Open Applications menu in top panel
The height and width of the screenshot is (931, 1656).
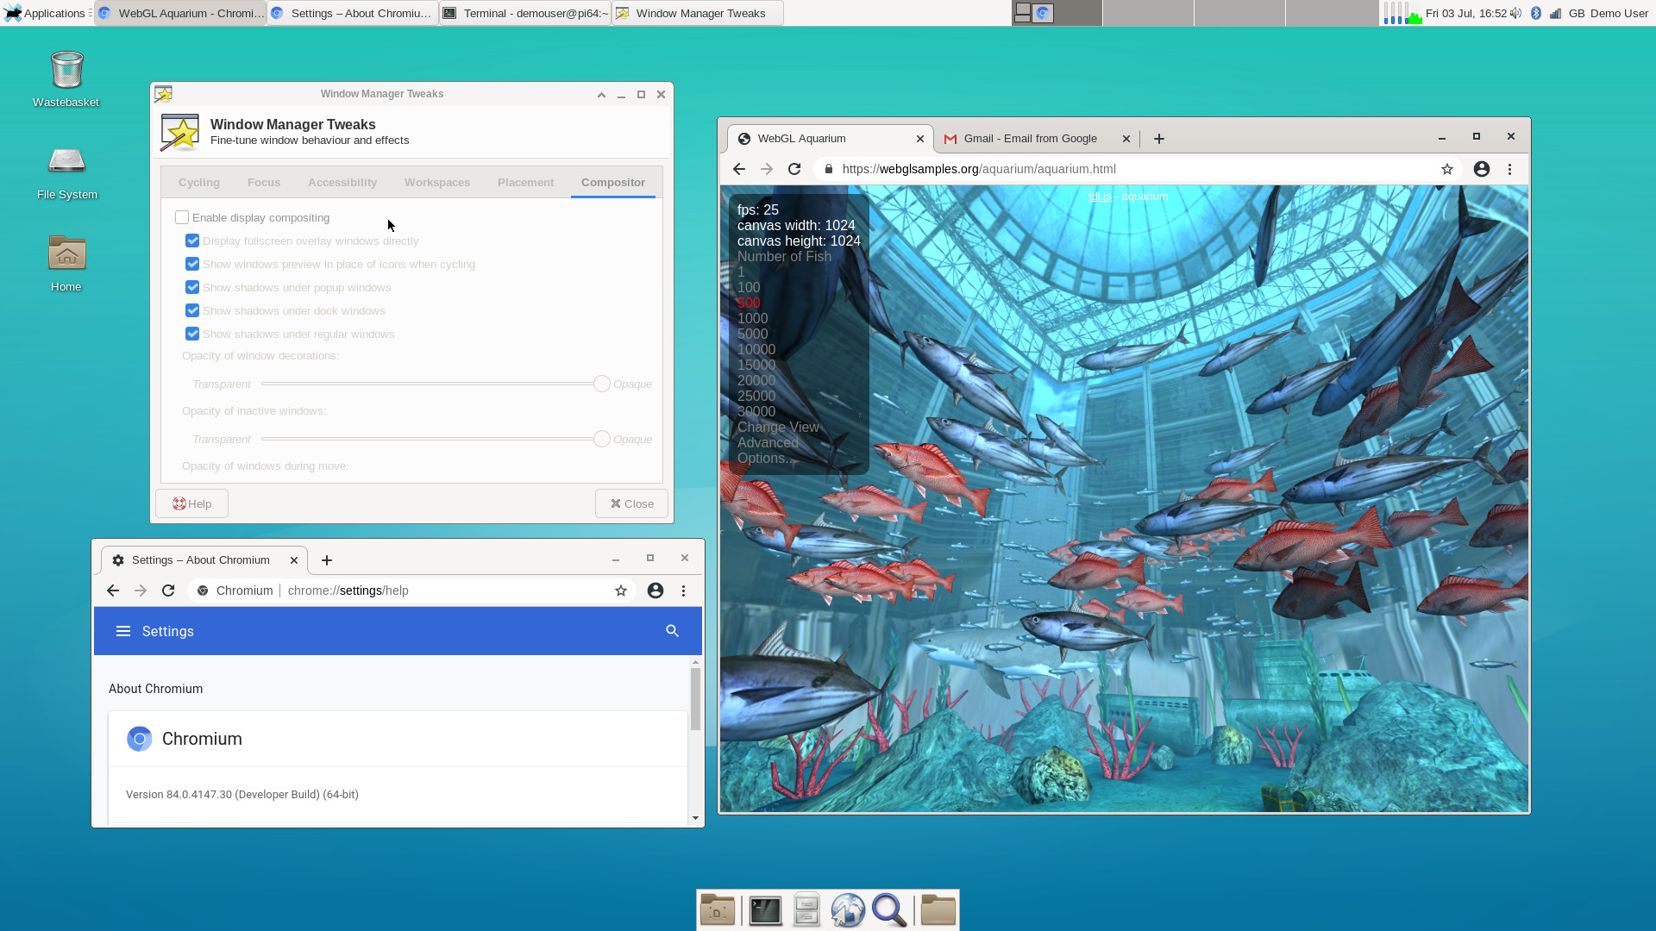coord(47,13)
